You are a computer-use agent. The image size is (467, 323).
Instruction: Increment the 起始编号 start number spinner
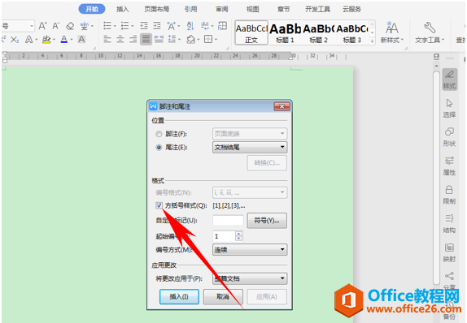click(238, 234)
